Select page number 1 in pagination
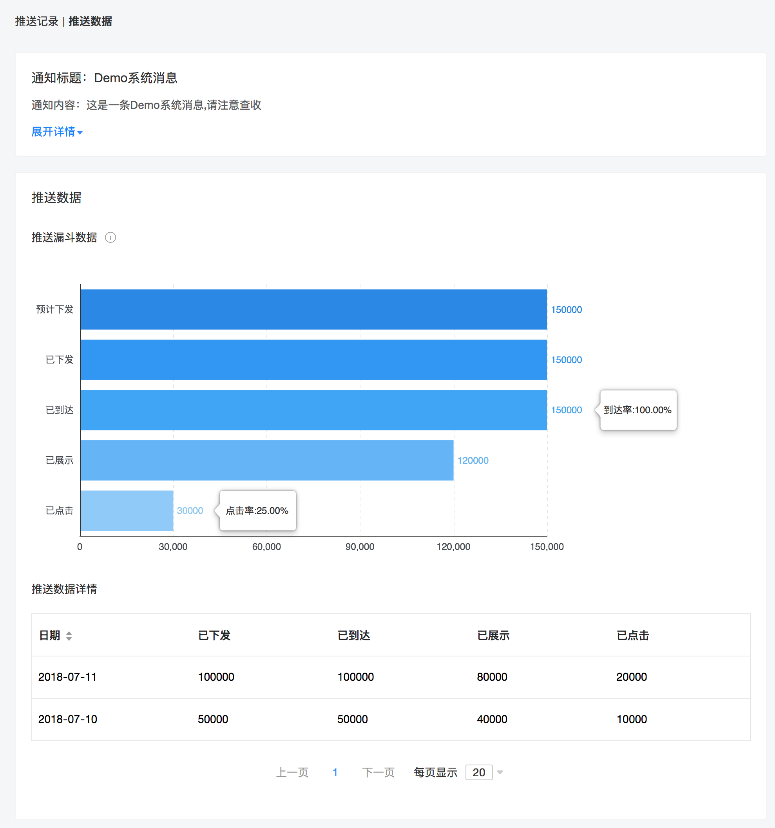The width and height of the screenshot is (775, 828). click(335, 773)
